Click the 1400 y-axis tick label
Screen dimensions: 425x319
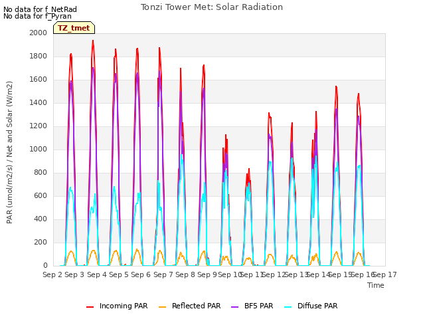pos(39,103)
